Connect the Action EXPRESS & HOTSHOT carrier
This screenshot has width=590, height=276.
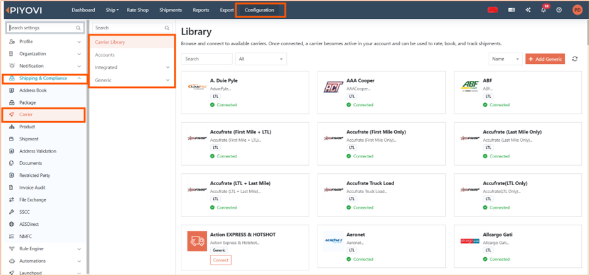[220, 260]
